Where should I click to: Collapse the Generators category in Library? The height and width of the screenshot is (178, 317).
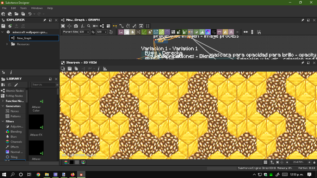point(3,106)
